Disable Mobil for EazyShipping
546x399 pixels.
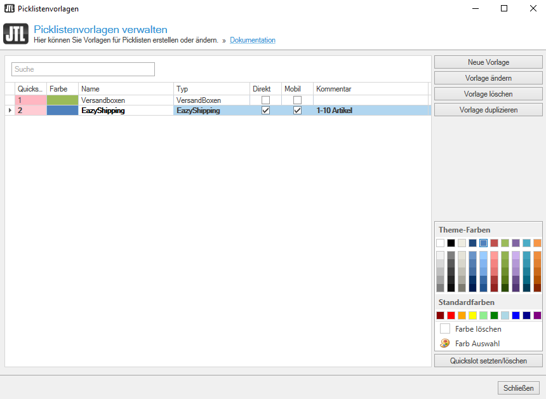pos(296,110)
